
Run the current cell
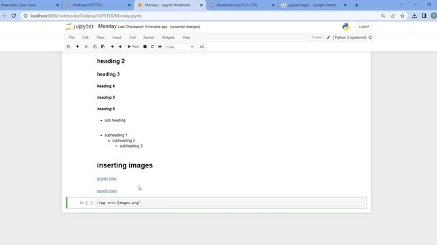[133, 47]
